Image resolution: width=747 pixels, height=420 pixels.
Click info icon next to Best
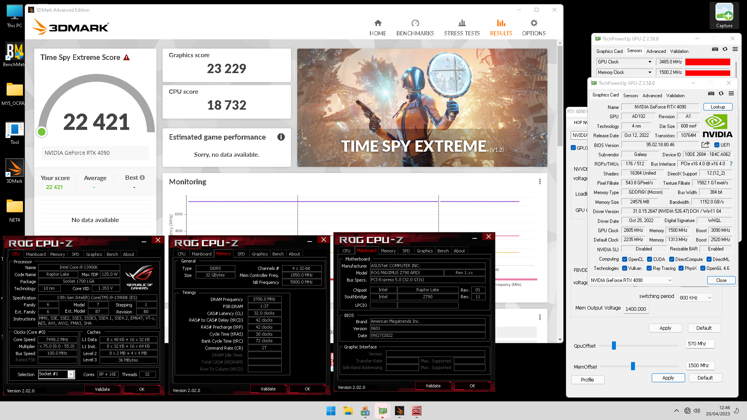142,177
